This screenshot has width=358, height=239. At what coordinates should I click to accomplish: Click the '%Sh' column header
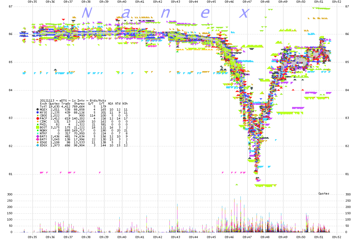point(124,104)
